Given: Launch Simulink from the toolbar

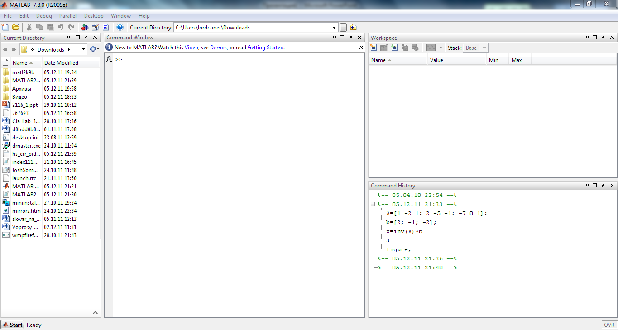Looking at the screenshot, I should tap(85, 27).
